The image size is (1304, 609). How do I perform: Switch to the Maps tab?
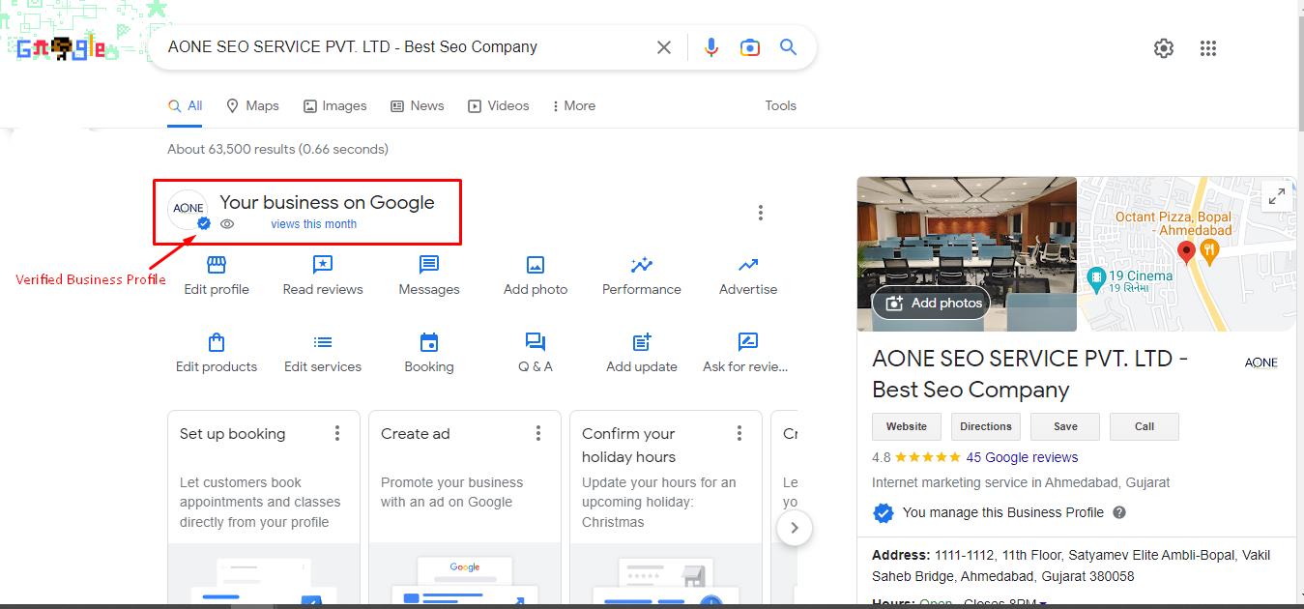(x=252, y=106)
